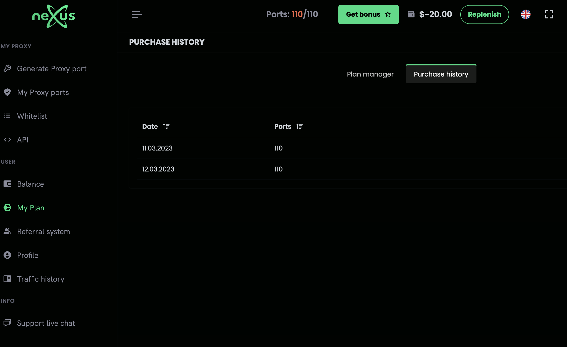This screenshot has width=567, height=347.
Task: Click the wallet icon beside balance
Action: (411, 14)
